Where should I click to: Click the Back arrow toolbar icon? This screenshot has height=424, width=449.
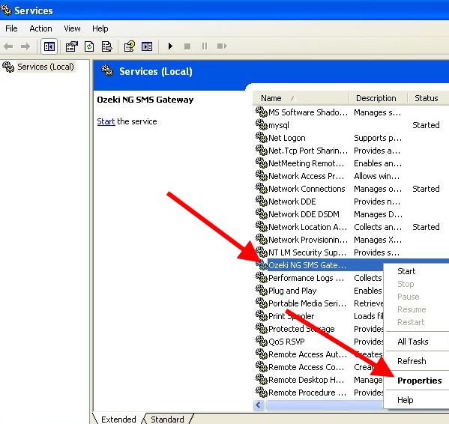click(8, 46)
